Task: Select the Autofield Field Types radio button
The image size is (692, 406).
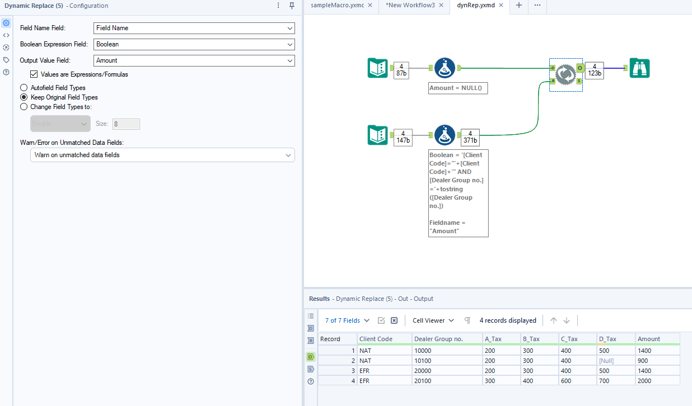Action: 24,87
